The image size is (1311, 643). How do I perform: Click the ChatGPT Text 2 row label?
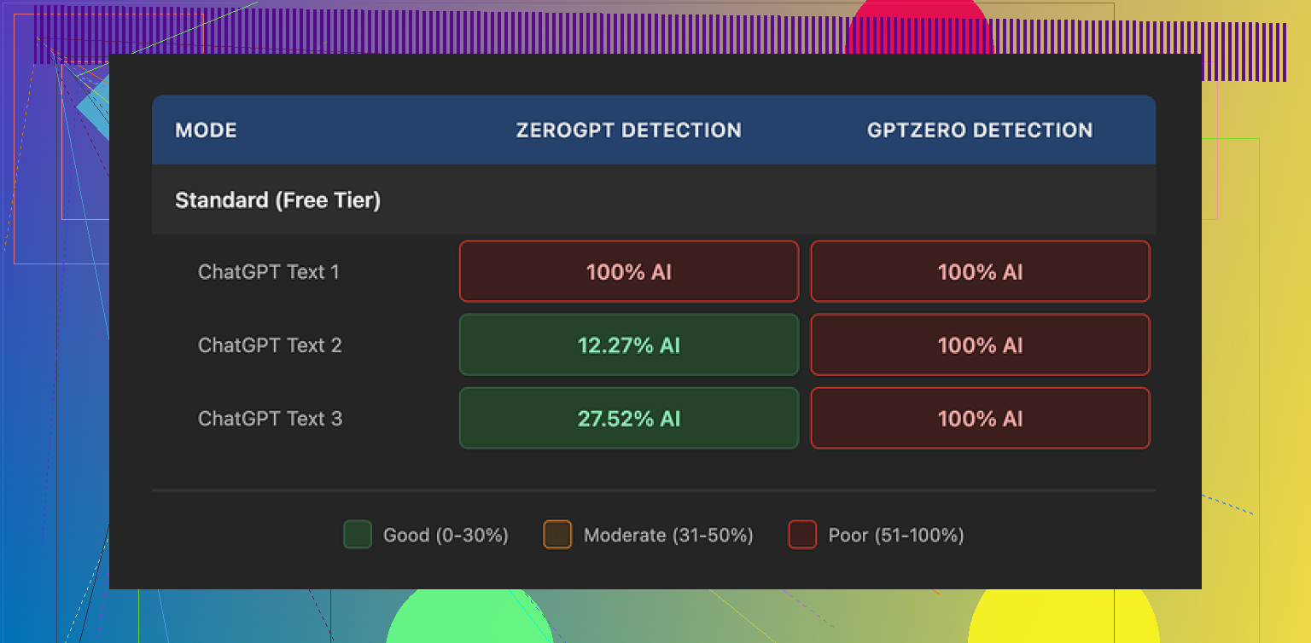coord(270,345)
